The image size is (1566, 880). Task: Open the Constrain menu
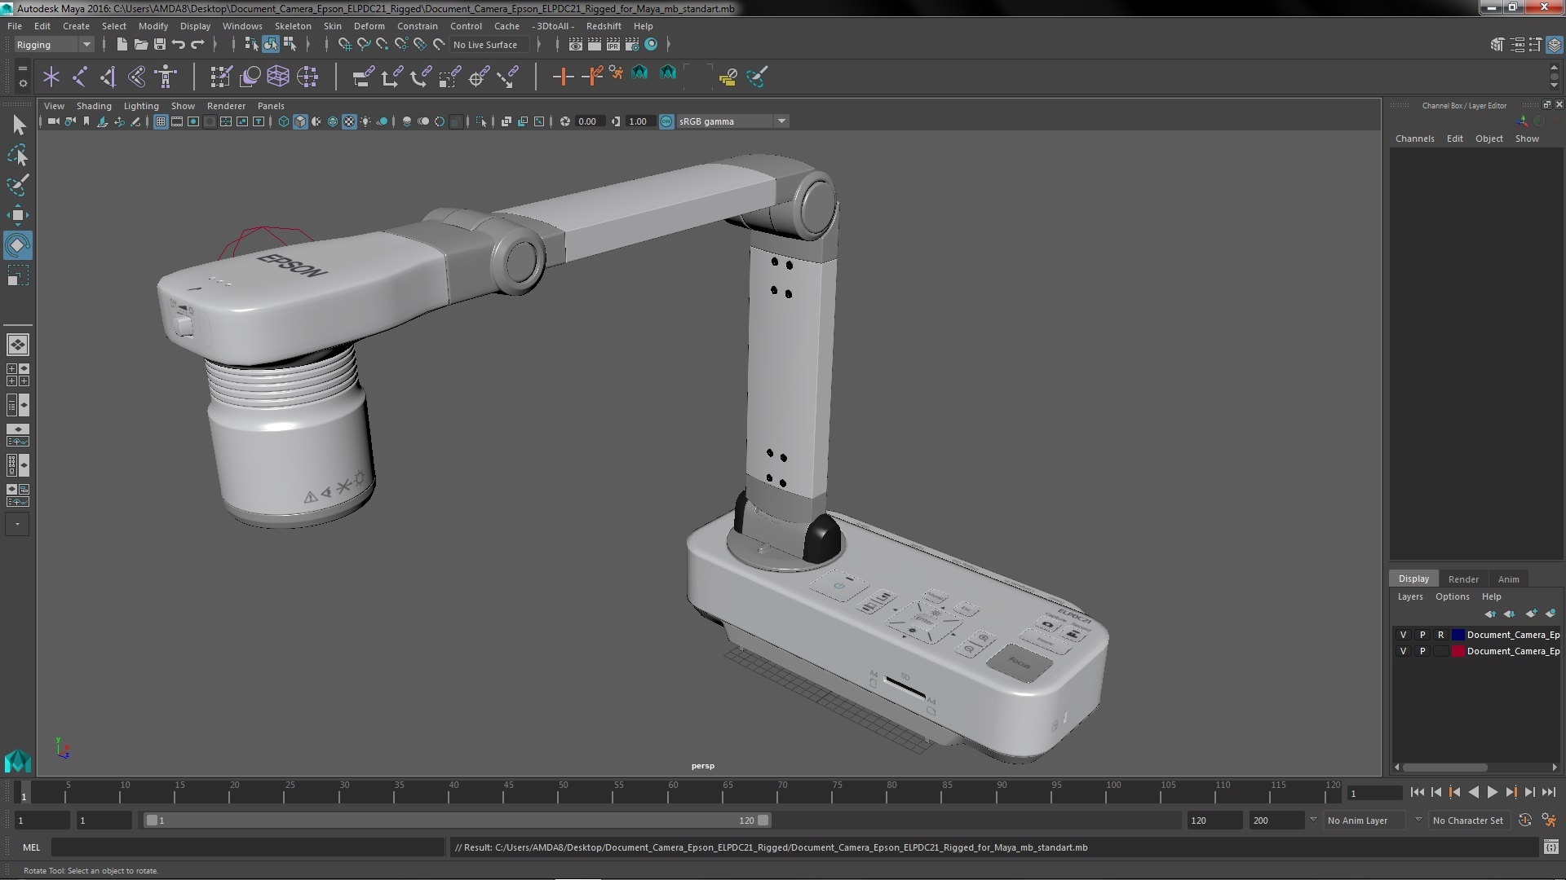click(x=417, y=26)
